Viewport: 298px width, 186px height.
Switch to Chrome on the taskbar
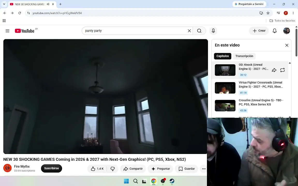click(154, 181)
